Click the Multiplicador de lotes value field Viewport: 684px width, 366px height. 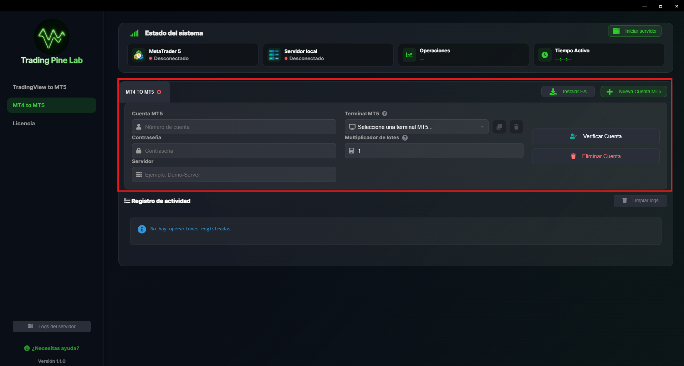(433, 151)
